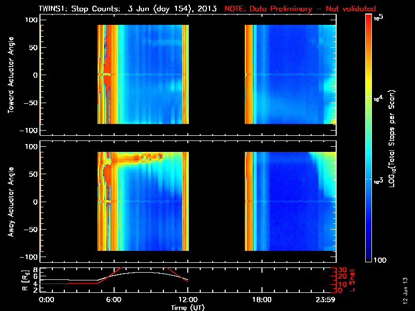Screen dimensions: 415x311
Task: Click the '-100' tick of Away Actuator axis
Action: [x=29, y=257]
